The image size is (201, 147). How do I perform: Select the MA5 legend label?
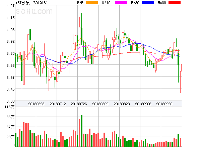point(80,3)
